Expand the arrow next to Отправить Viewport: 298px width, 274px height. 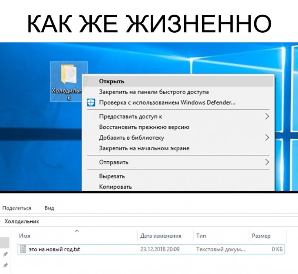267,162
